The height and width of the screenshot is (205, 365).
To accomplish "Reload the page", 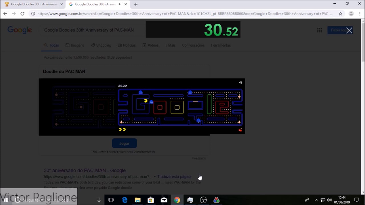I will click(23, 14).
